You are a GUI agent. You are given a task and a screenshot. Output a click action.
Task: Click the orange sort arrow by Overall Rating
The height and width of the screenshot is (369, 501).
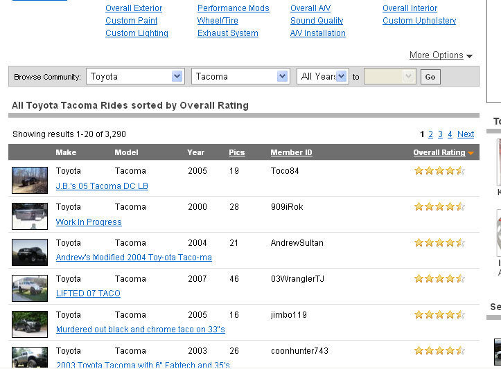471,153
